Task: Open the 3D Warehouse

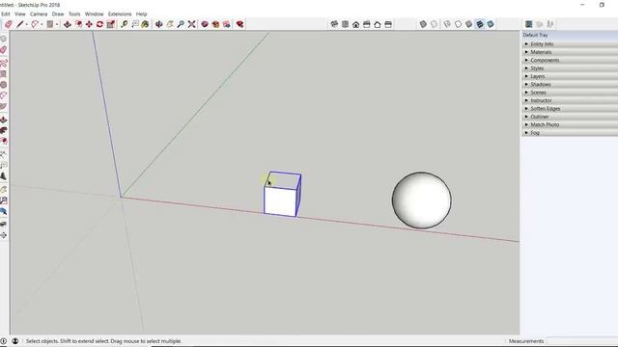Action: tap(205, 24)
